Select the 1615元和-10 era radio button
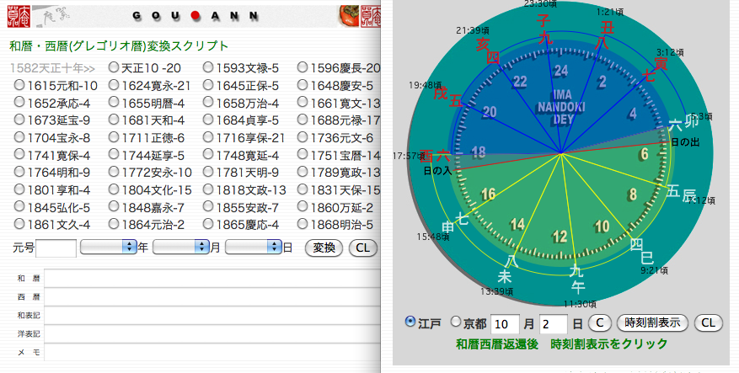This screenshot has width=739, height=373. [19, 86]
